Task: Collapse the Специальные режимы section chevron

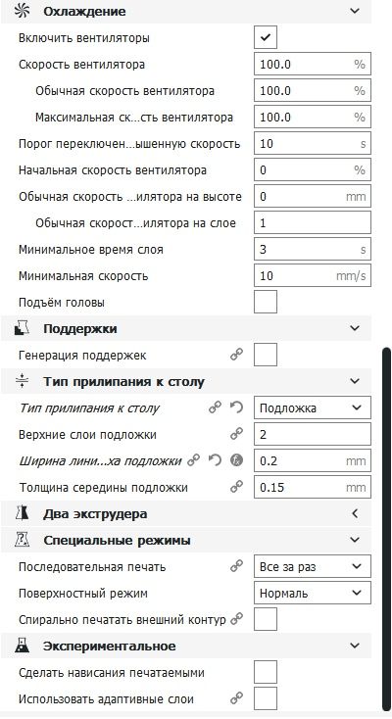Action: click(355, 540)
